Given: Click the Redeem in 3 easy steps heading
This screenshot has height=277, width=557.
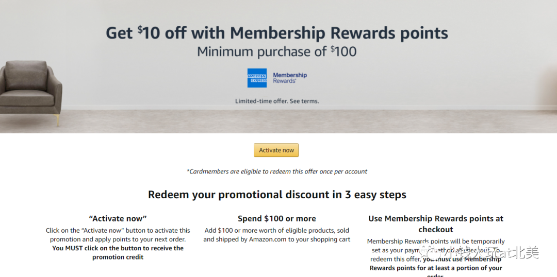Looking at the screenshot, I should point(277,195).
